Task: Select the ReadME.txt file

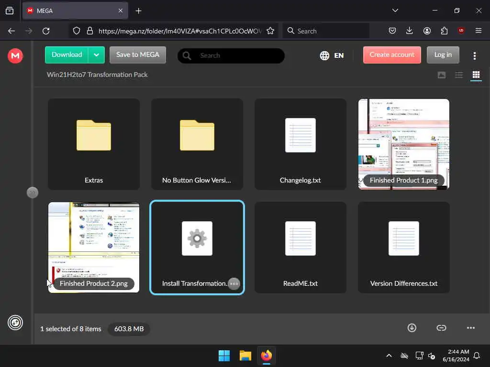Action: (301, 248)
